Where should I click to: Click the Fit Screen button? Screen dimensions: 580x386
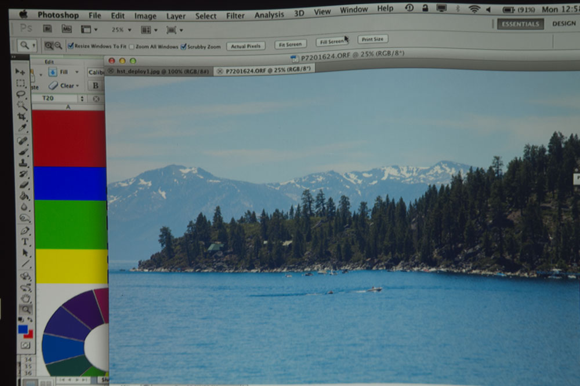coord(291,45)
